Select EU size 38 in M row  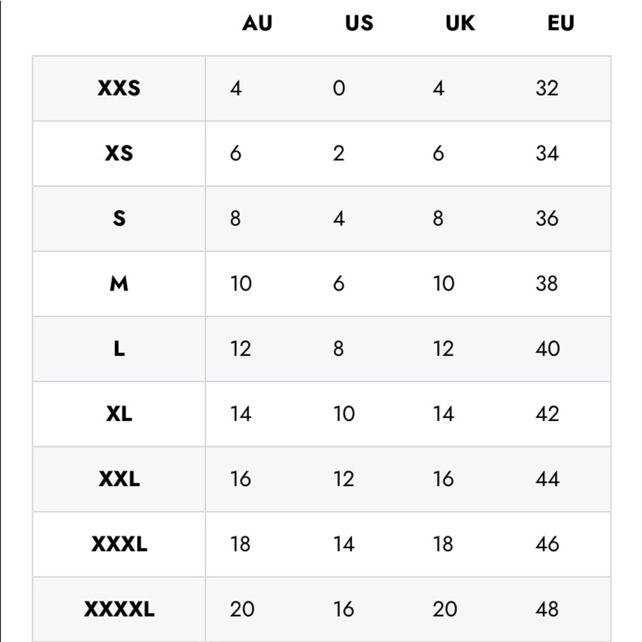coord(547,284)
